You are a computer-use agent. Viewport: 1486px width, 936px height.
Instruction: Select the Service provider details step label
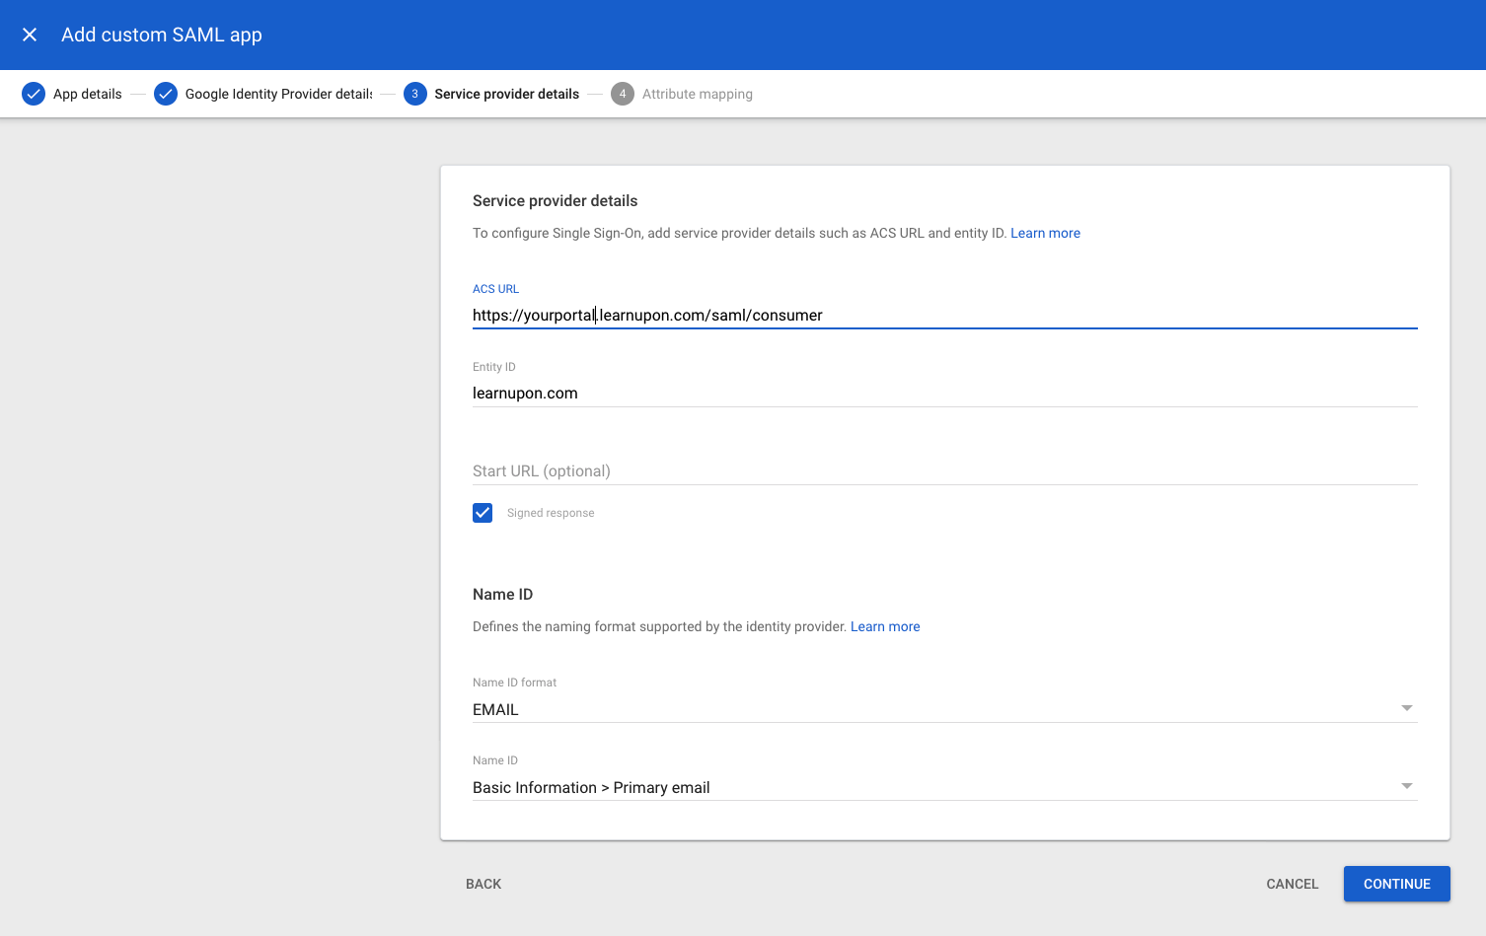(x=507, y=94)
